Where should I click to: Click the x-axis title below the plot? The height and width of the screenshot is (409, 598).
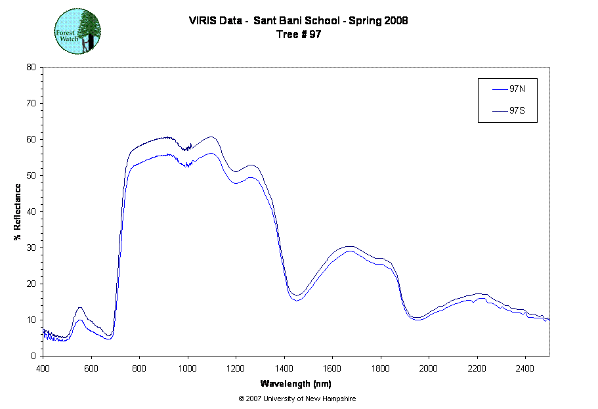(295, 385)
